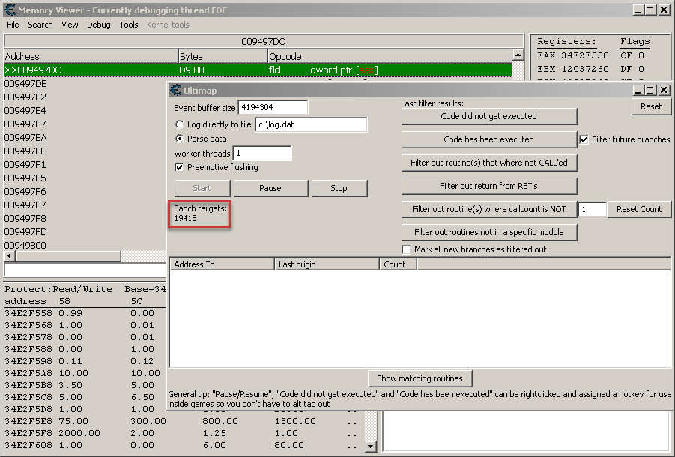Click the Event buffer size field
Viewport: 675px width, 457px height.
(273, 108)
